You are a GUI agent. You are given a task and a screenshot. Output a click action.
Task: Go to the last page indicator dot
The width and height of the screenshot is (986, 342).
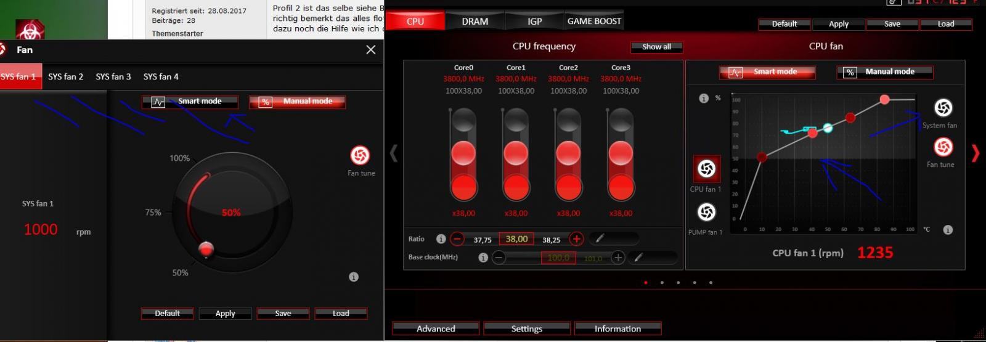[711, 283]
